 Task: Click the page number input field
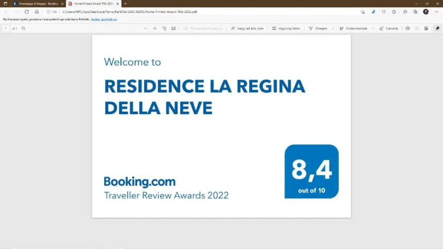pyautogui.click(x=5, y=28)
